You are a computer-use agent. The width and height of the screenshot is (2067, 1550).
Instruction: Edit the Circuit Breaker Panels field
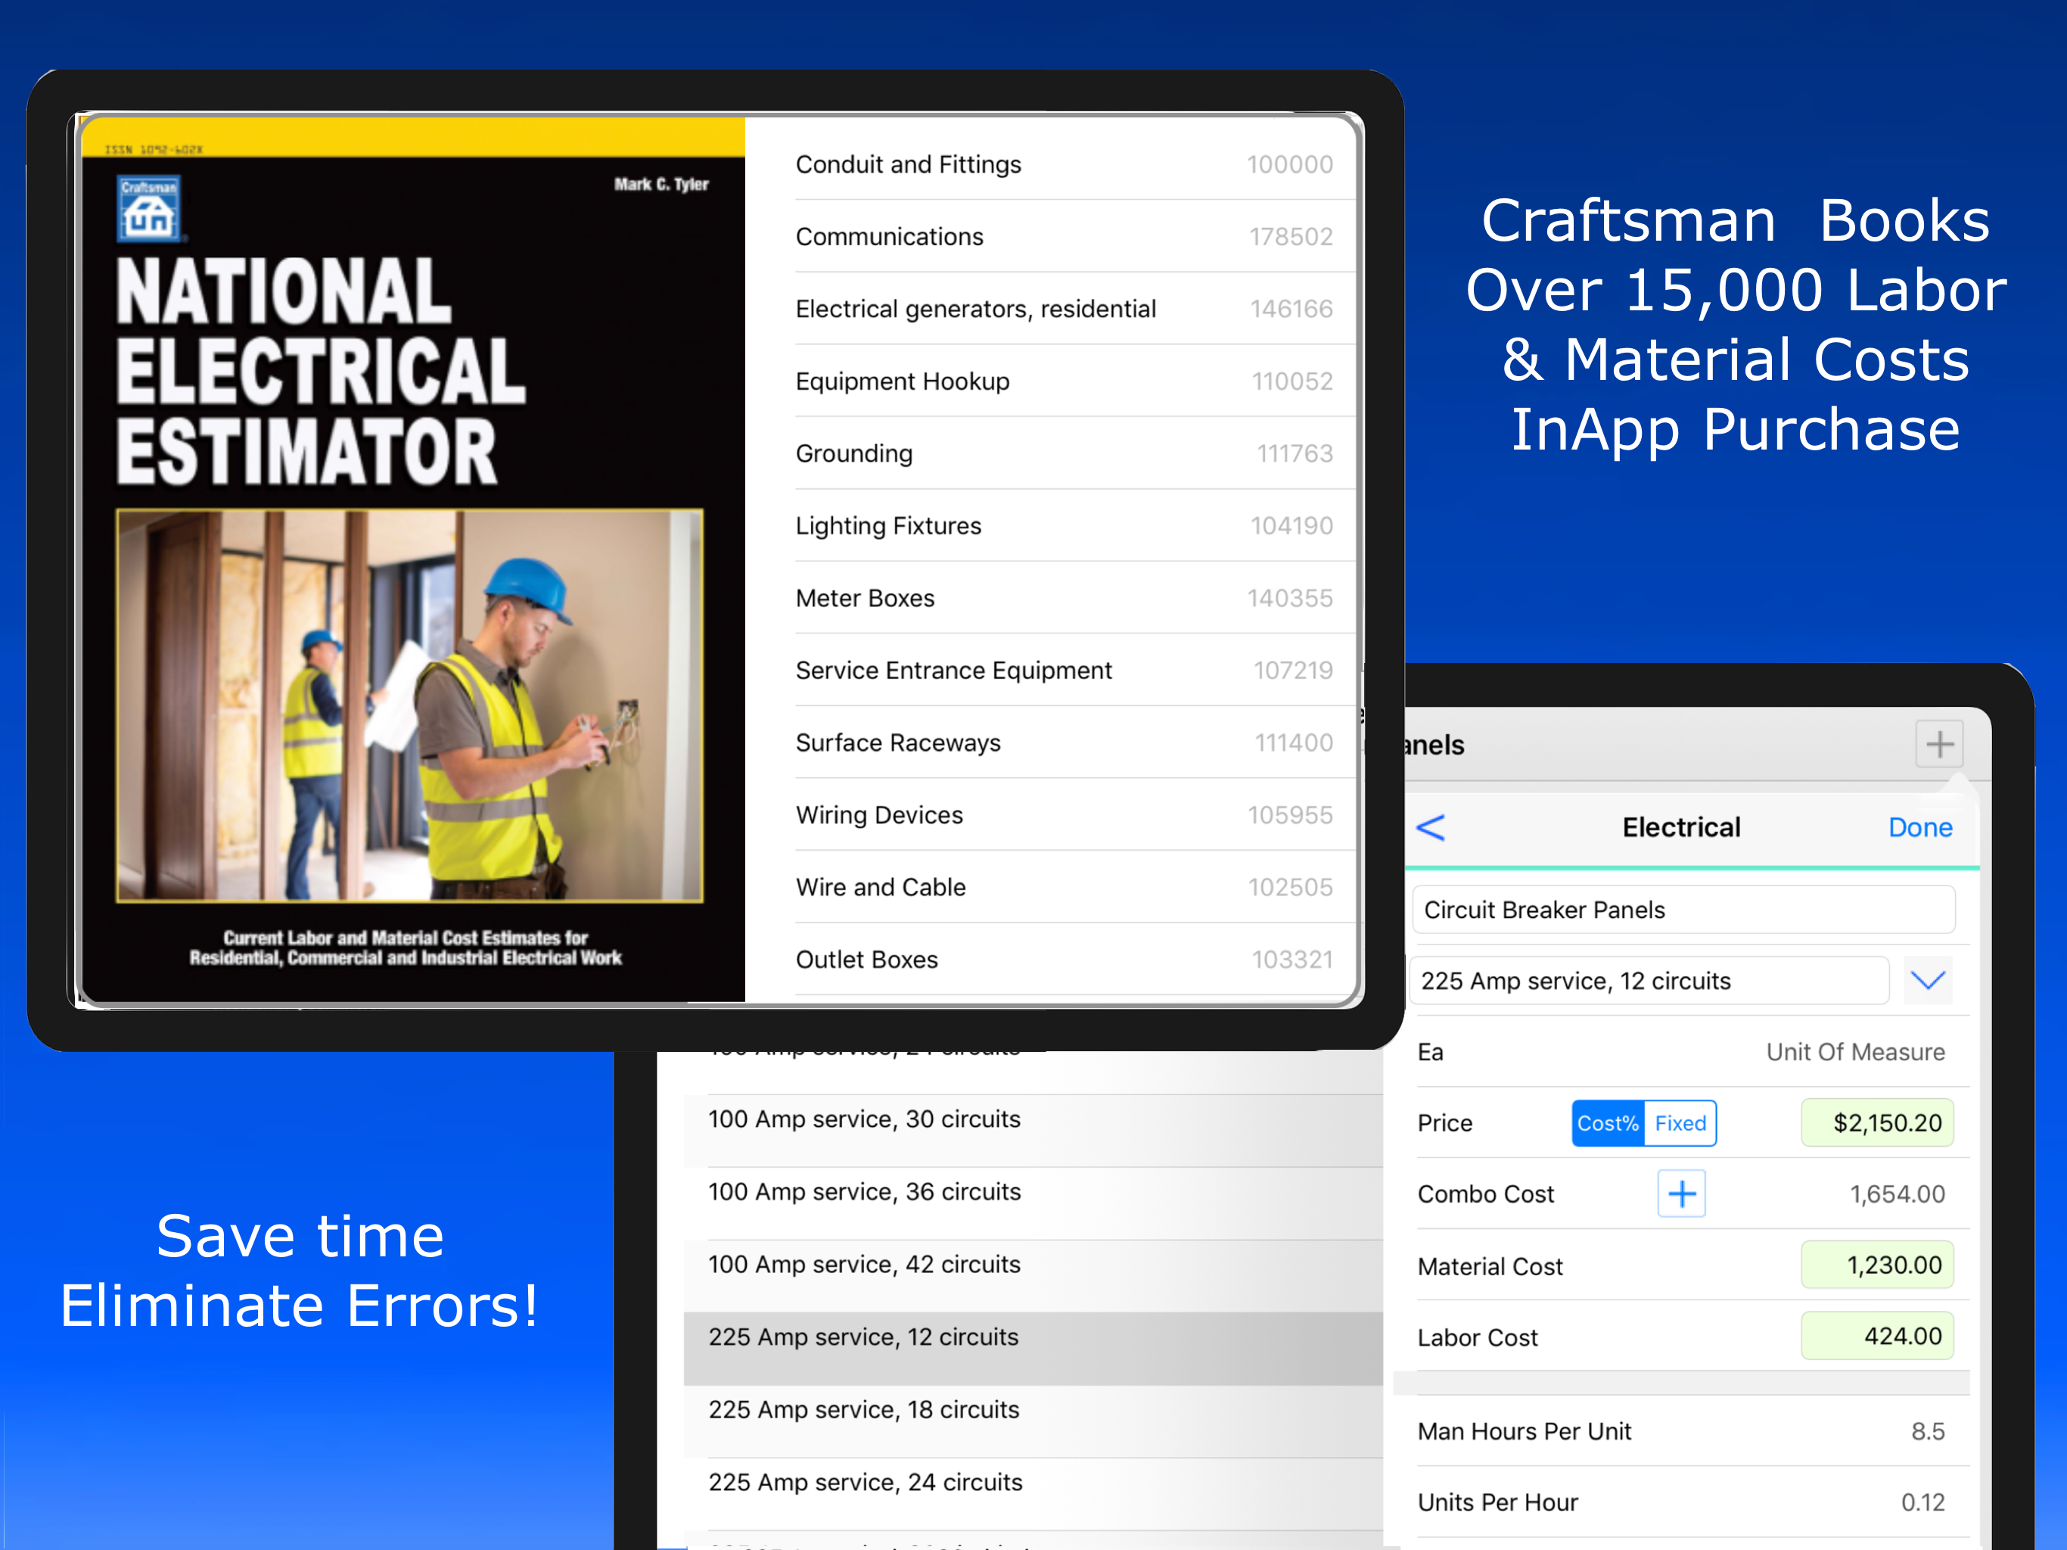coord(1683,910)
